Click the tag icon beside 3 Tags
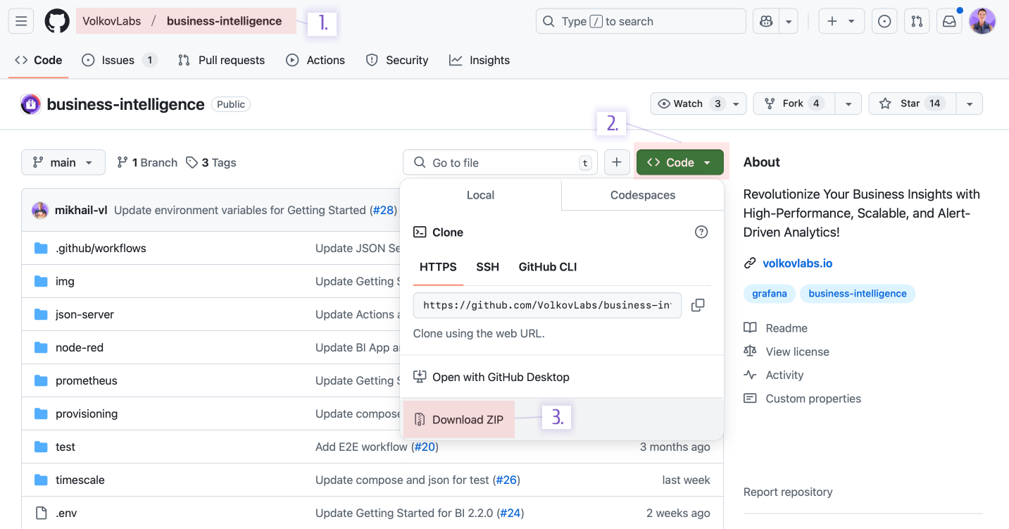This screenshot has width=1009, height=529. pyautogui.click(x=192, y=163)
